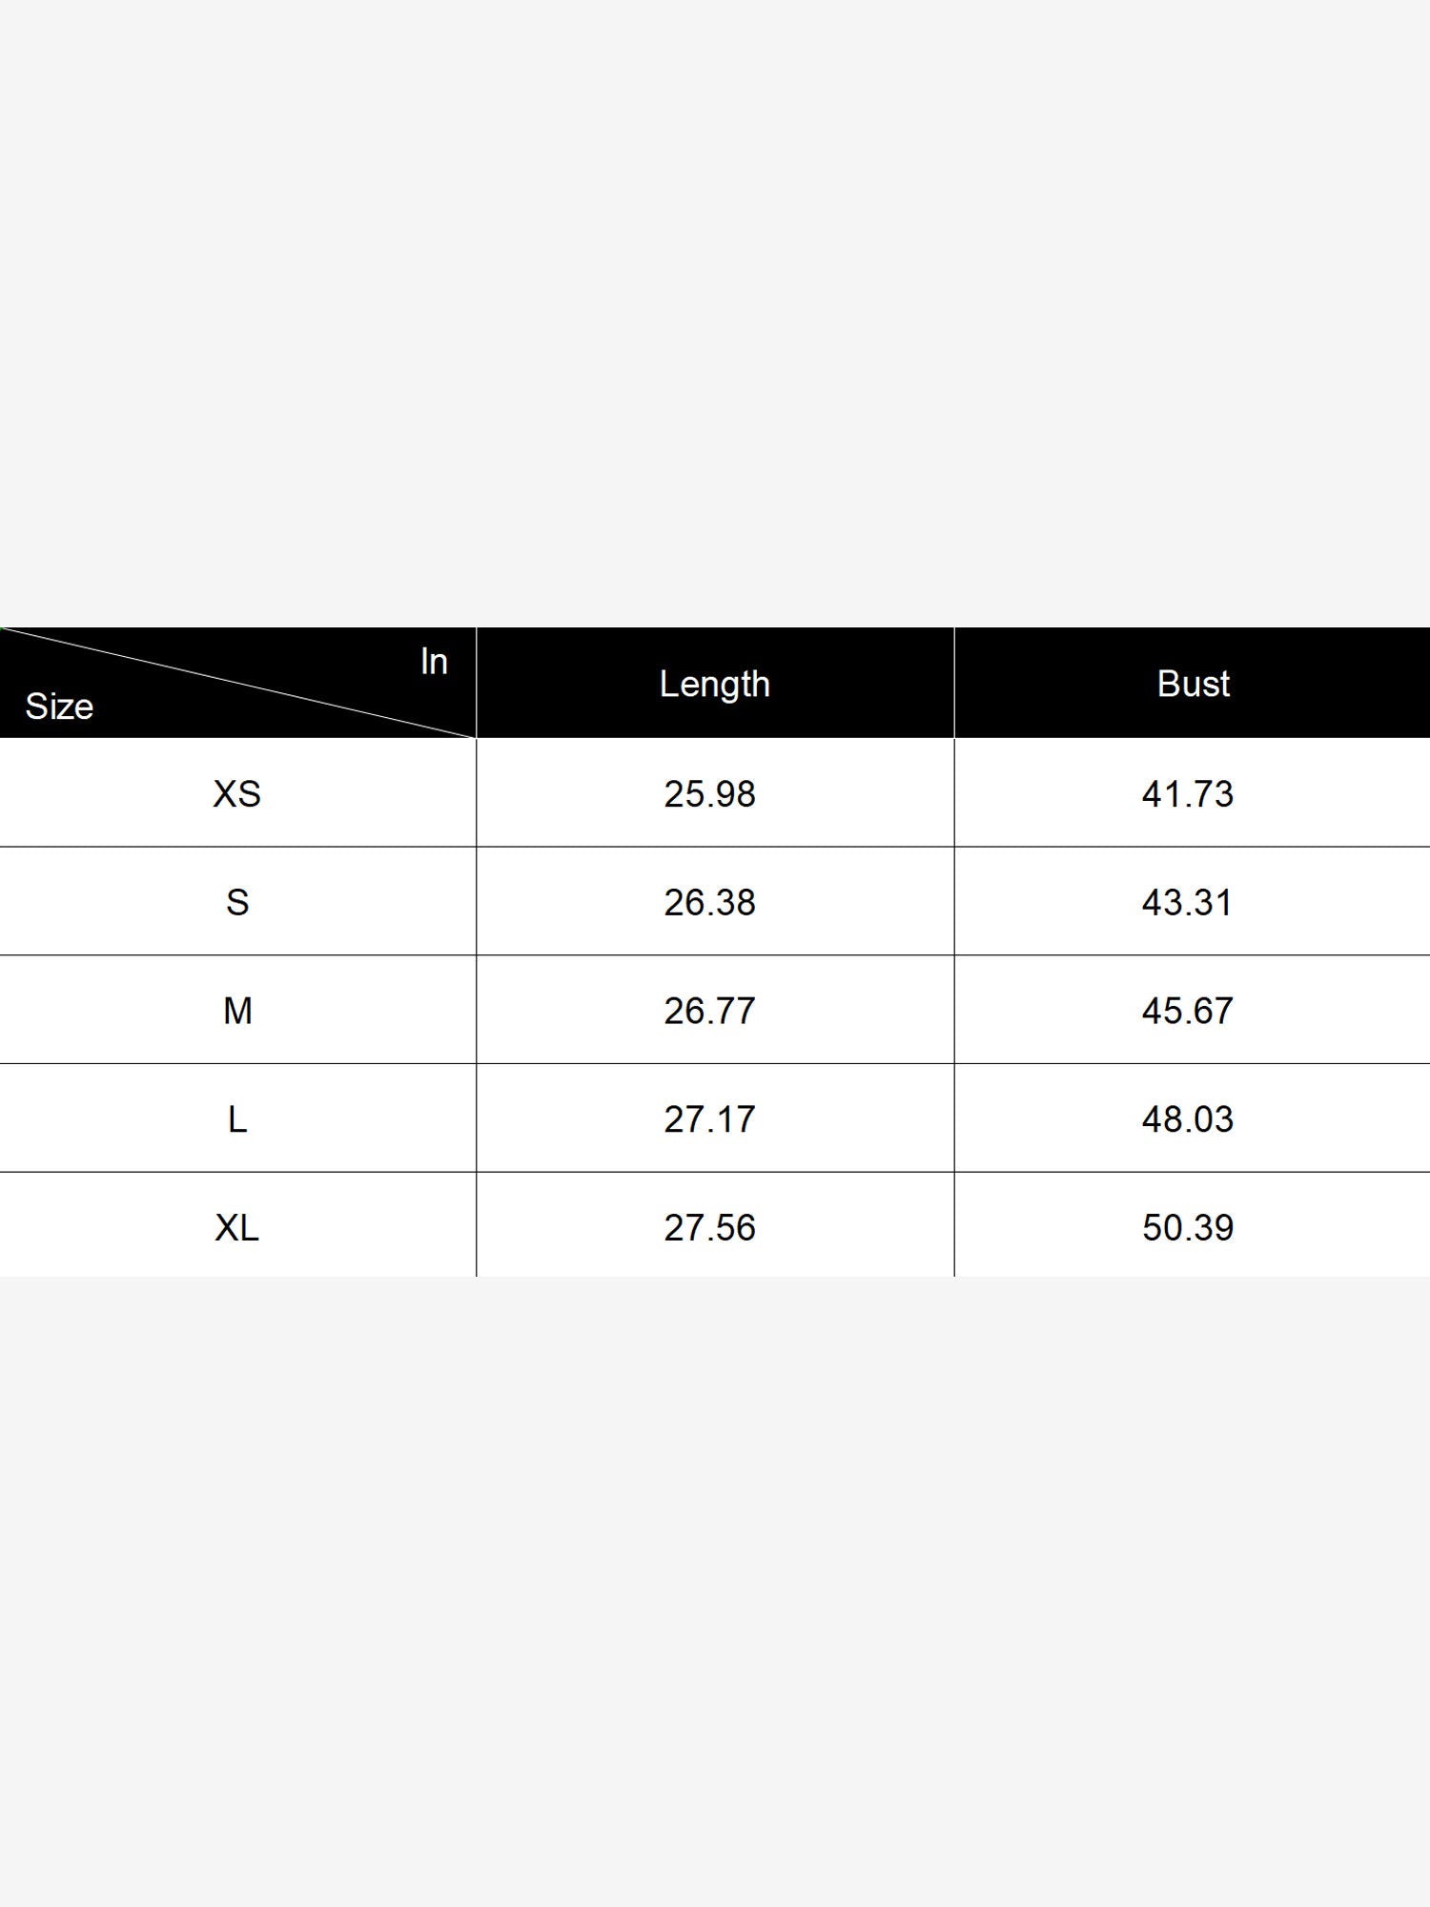Select the S size row label
1430x1907 pixels.
tap(237, 902)
